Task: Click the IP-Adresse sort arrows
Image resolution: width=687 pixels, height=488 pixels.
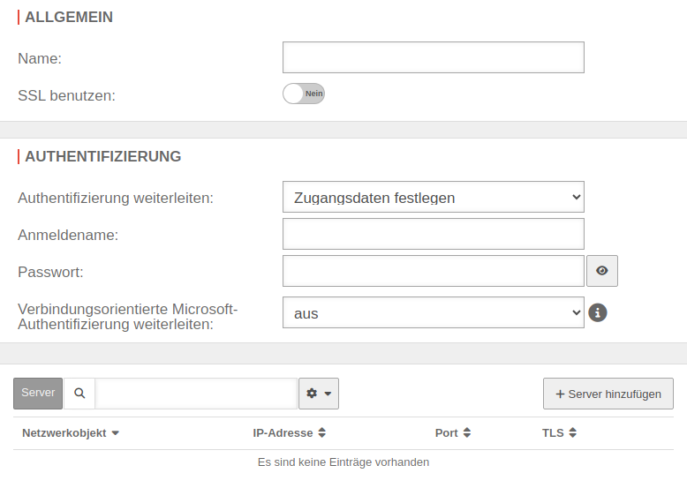Action: 322,433
